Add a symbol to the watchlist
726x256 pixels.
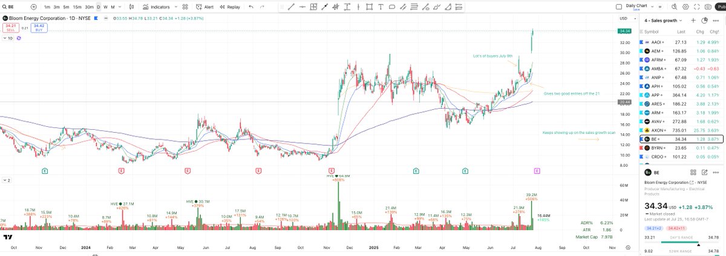(693, 21)
